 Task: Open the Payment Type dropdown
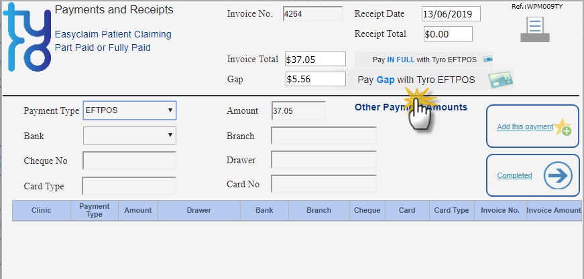[129, 110]
